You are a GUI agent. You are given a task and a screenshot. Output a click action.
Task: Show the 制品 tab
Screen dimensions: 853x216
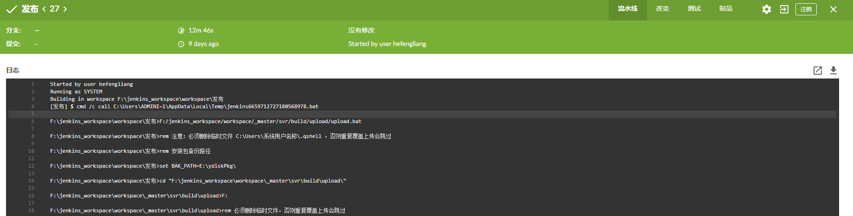point(725,9)
